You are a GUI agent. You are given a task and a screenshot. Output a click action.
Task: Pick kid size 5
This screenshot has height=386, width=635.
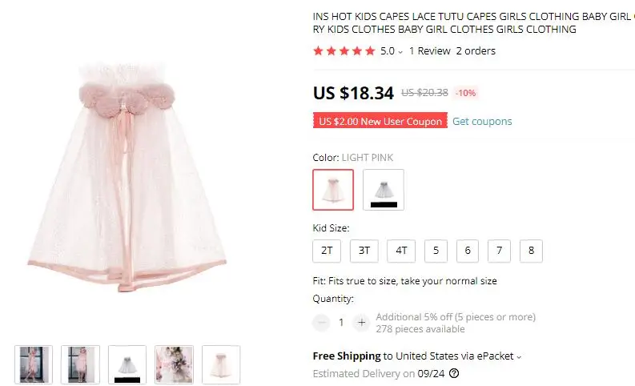pos(436,251)
